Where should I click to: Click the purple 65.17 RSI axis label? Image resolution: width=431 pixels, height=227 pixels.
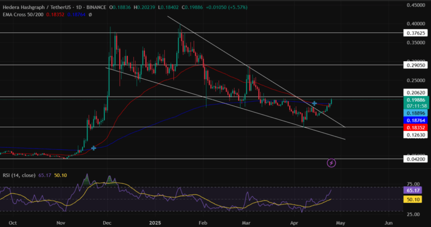coord(413,190)
